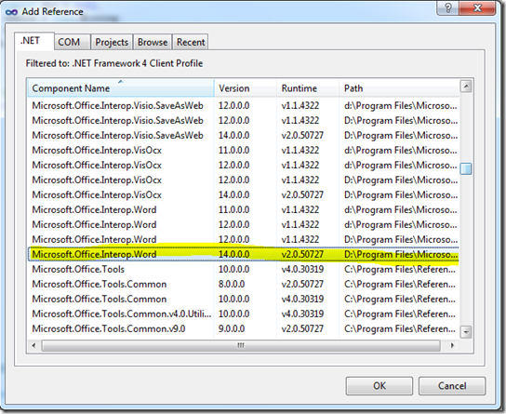Select Microsoft.Office.Interop.VisOcx version 11.0.0.0
506x414 pixels.
pos(244,150)
